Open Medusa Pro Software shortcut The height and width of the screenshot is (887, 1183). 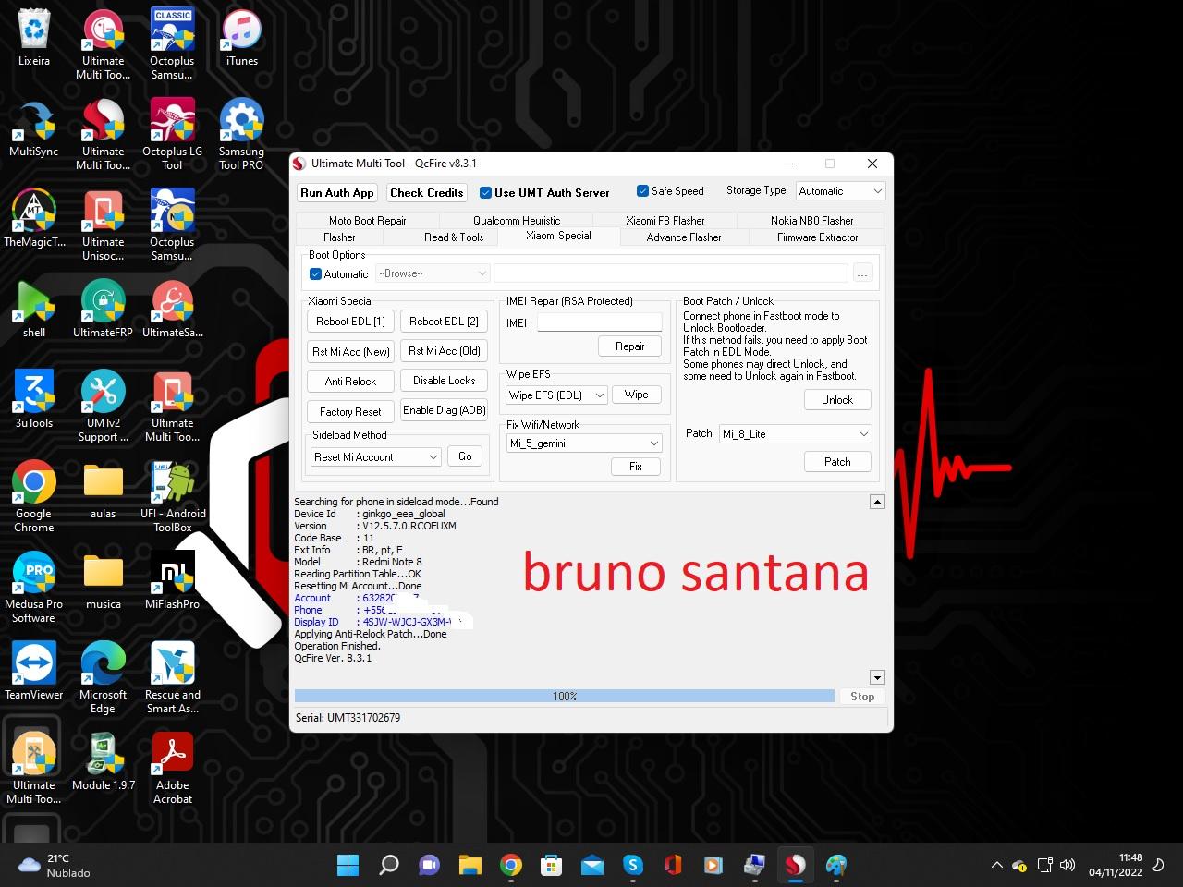click(34, 588)
